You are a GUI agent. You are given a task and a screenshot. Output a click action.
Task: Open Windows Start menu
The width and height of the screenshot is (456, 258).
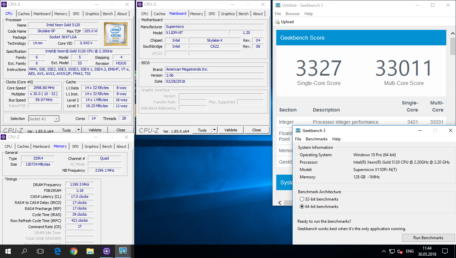click(8, 251)
